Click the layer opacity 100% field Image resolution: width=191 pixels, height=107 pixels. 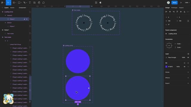pos(184,57)
